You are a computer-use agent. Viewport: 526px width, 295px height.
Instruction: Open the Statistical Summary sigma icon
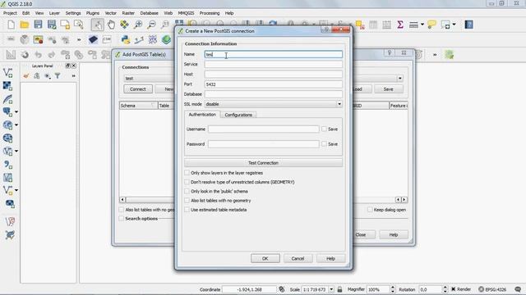pyautogui.click(x=400, y=25)
